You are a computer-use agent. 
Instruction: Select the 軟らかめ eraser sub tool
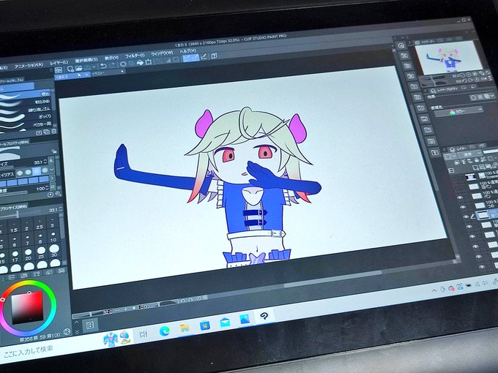[x=25, y=103]
